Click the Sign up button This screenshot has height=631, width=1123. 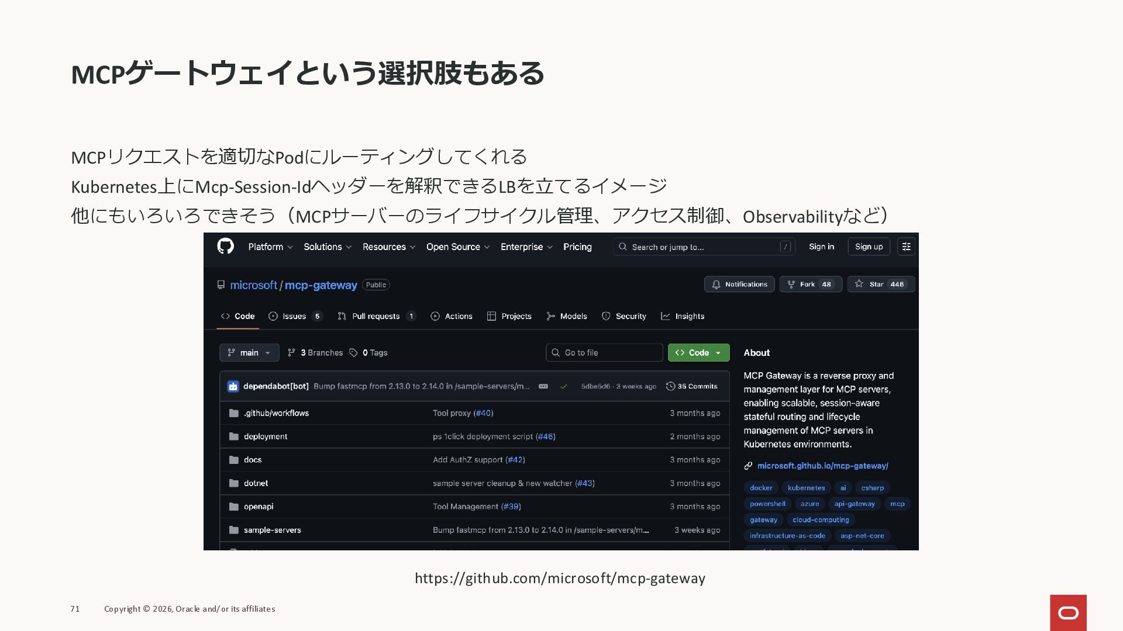(869, 247)
